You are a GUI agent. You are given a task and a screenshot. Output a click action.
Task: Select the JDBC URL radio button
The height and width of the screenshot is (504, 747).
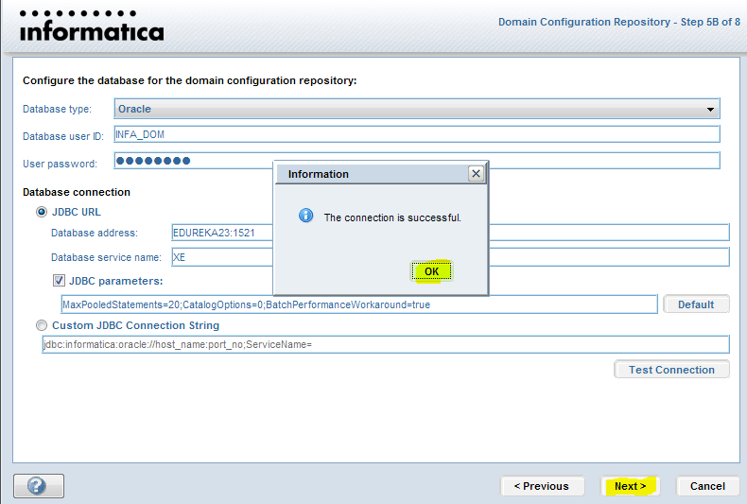tap(42, 212)
